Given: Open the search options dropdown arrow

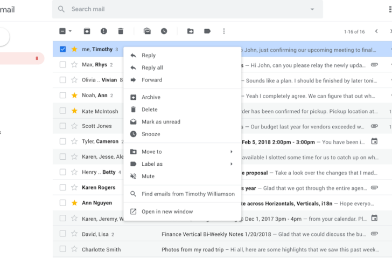Looking at the screenshot, I should [x=312, y=9].
